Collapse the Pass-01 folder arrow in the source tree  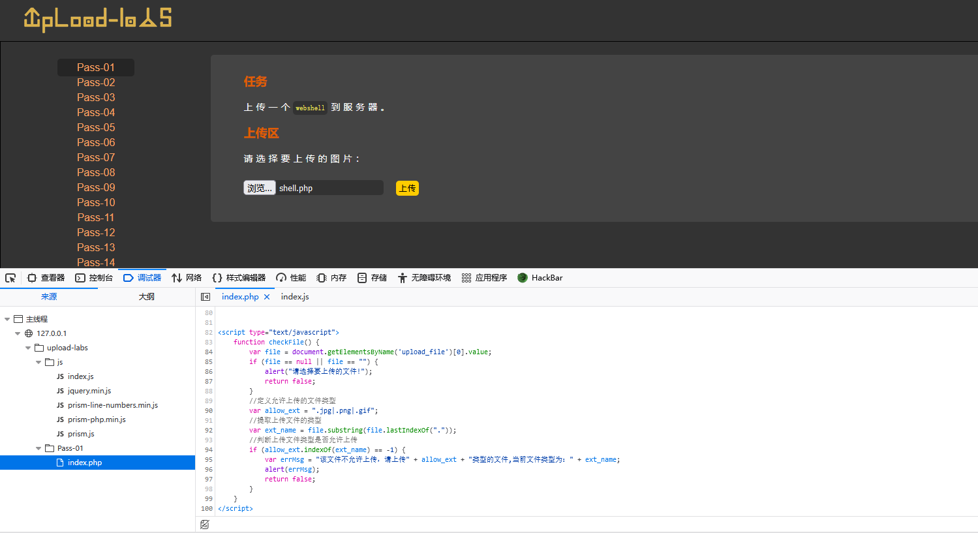(x=38, y=448)
